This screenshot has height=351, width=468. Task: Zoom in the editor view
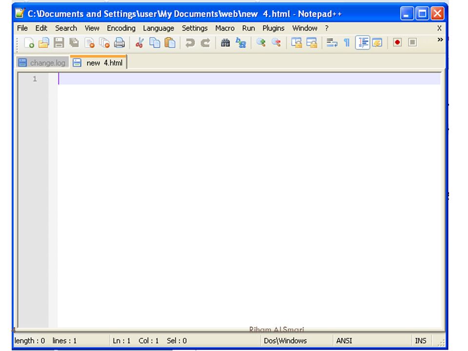[x=261, y=43]
